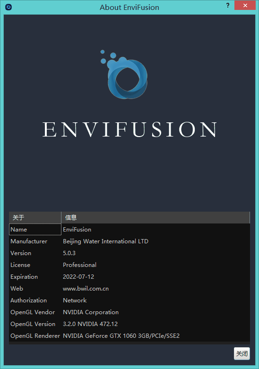
Task: Select the Version label cell
Action: 35,253
